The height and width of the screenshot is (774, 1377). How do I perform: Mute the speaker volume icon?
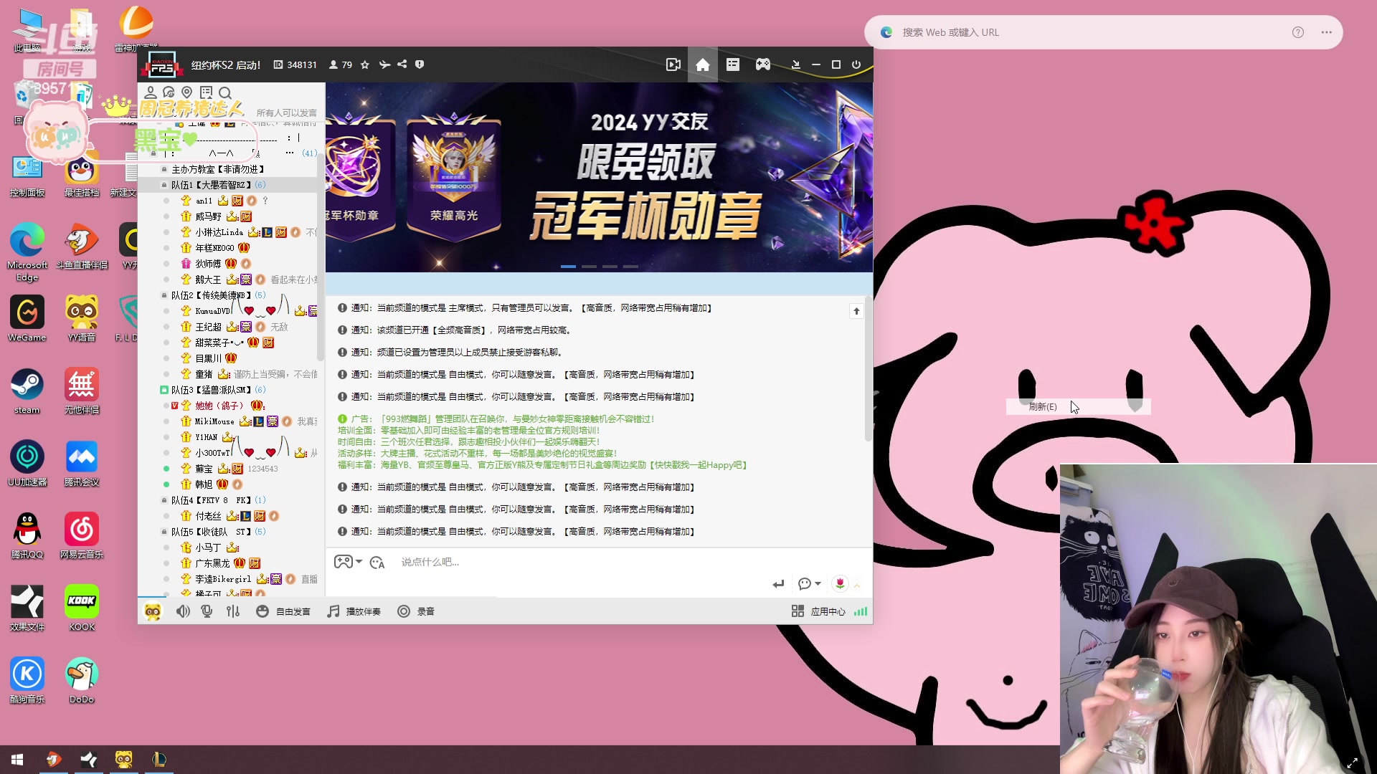coord(183,611)
